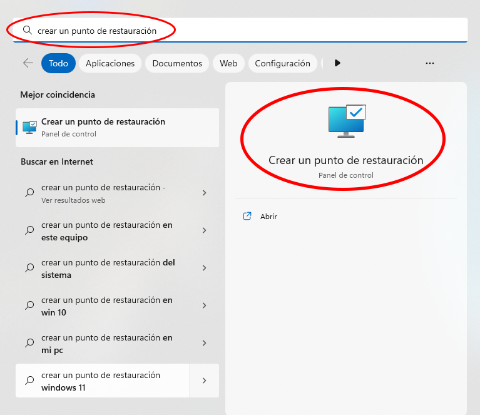Expand the "en mi pc" suggestion chevron

click(204, 343)
